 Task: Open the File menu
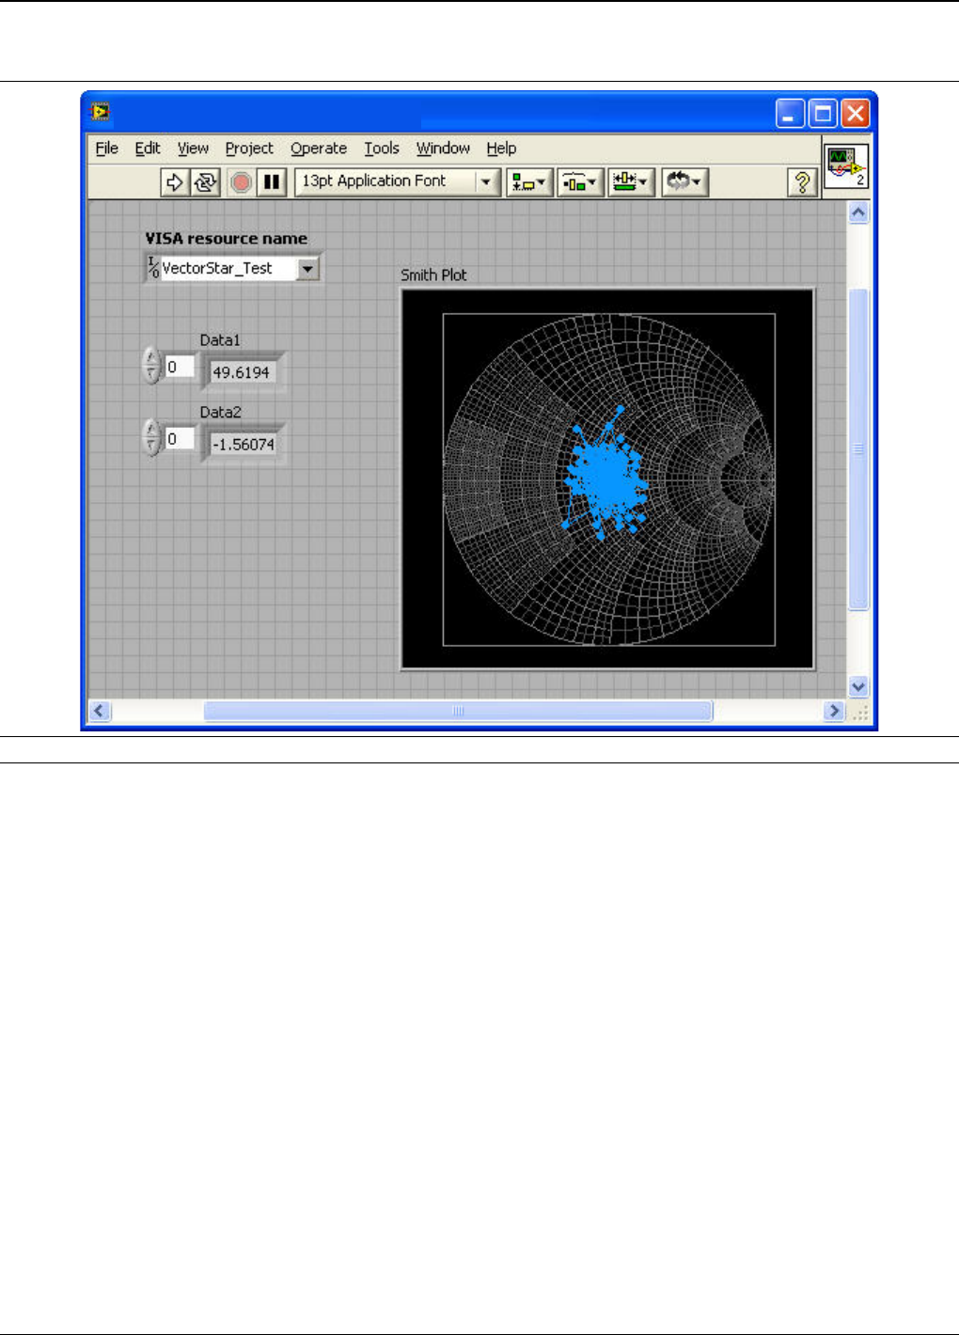[x=107, y=149]
